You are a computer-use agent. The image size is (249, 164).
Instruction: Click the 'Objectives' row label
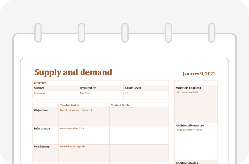(41, 111)
